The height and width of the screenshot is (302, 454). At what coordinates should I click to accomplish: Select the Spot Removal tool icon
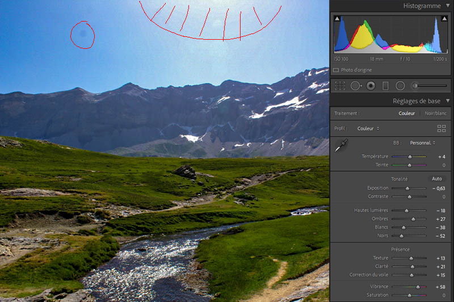pos(356,86)
